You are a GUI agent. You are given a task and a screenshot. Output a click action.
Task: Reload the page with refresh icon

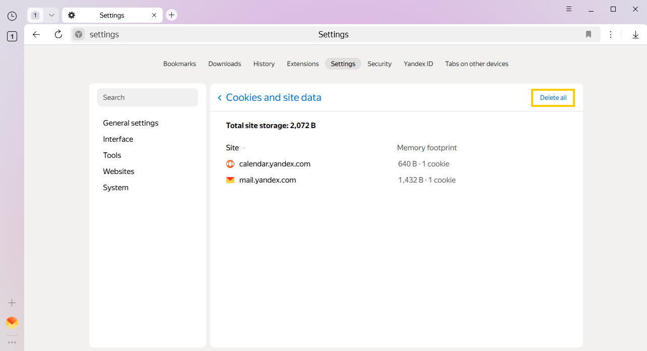click(x=58, y=34)
